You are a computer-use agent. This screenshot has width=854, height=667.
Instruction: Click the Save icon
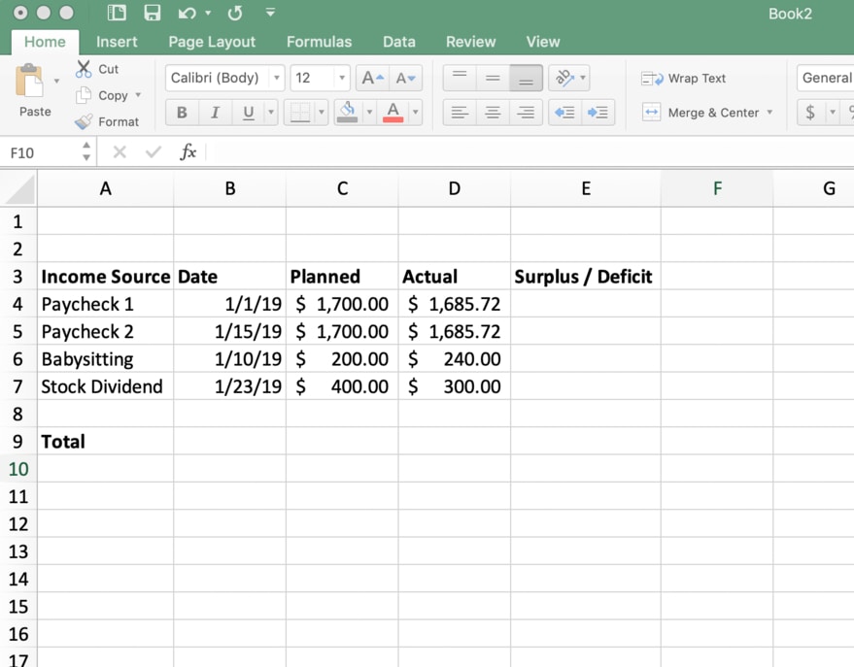[x=151, y=13]
